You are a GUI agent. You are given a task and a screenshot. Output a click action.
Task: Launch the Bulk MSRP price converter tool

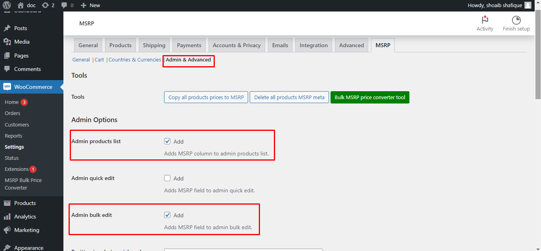point(370,97)
